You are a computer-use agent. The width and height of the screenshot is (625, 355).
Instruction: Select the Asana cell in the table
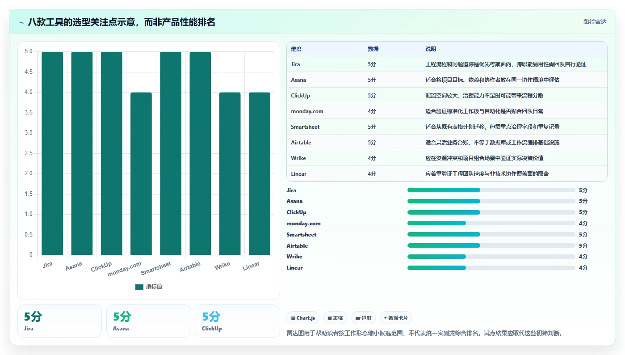298,80
